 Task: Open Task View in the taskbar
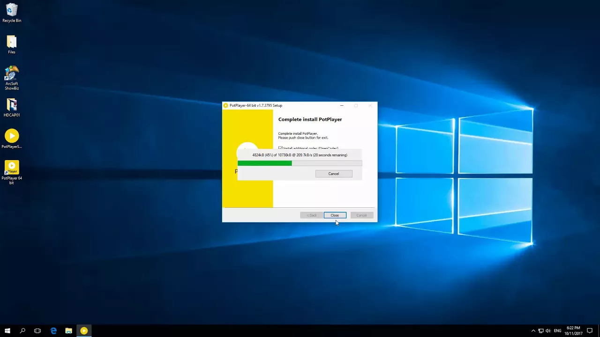click(37, 331)
